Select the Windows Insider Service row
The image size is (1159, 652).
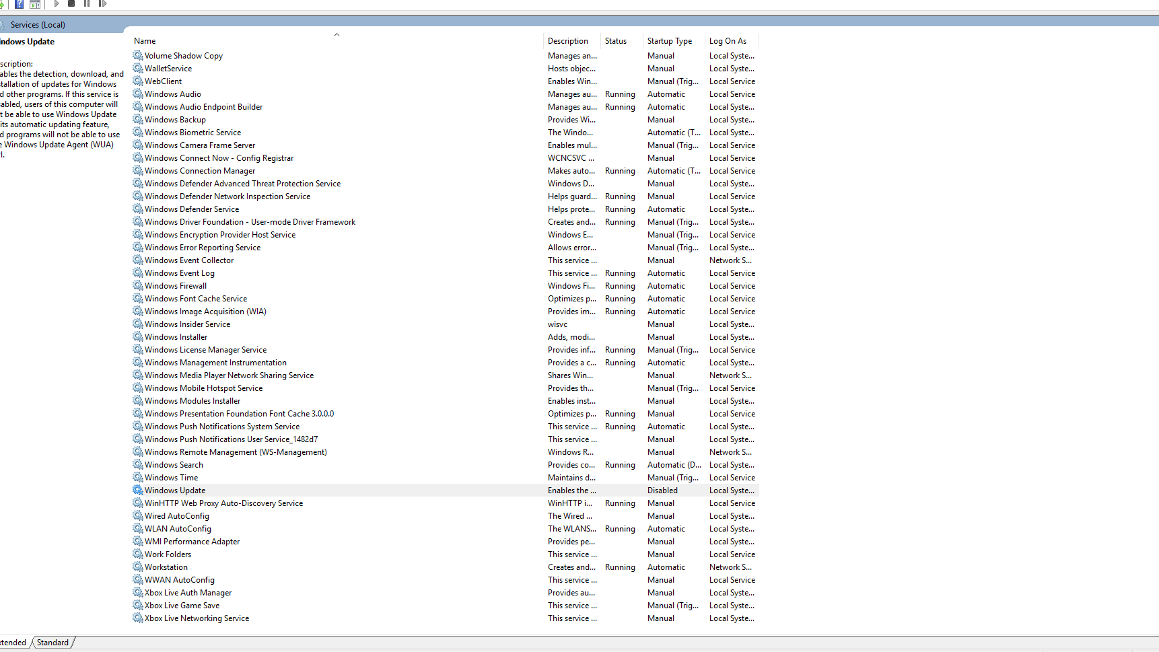(x=446, y=324)
